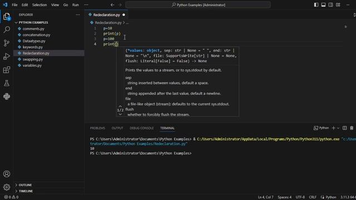Open the Python extension icon in the activity bar

7,96
